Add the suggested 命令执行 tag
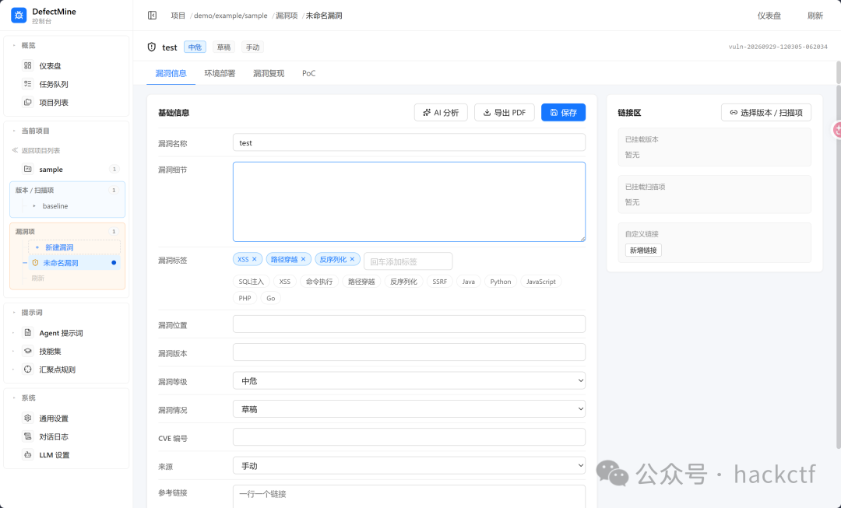841x508 pixels. click(319, 282)
